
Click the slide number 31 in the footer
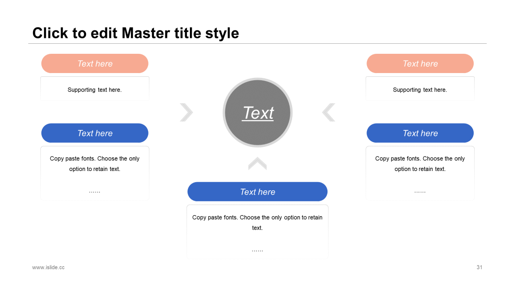pos(479,267)
